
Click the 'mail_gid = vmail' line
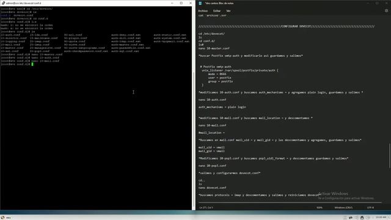coord(211,151)
